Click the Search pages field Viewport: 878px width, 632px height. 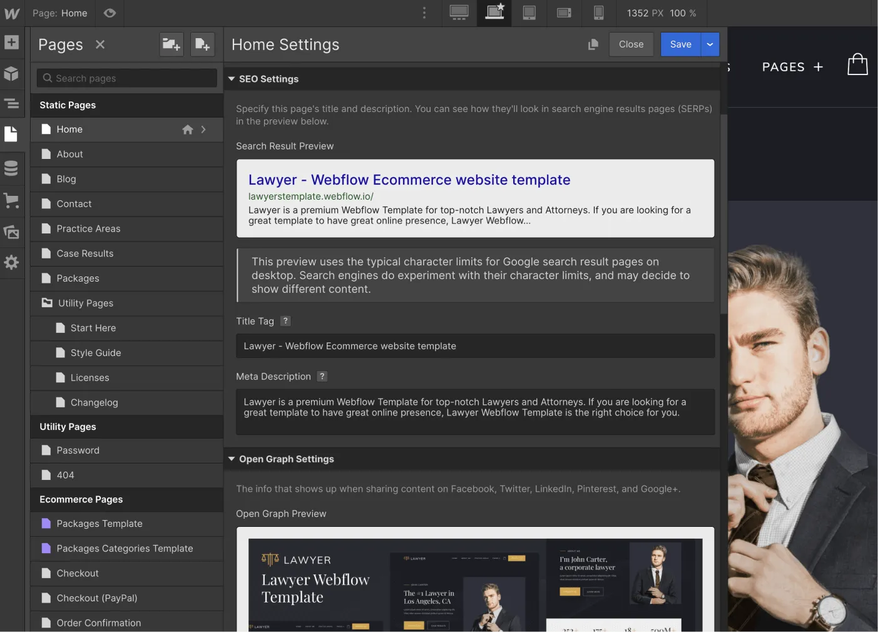coord(127,78)
